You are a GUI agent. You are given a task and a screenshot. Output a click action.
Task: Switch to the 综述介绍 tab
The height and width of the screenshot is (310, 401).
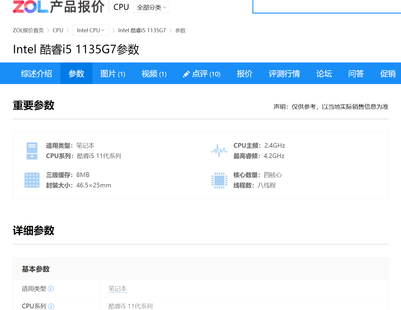click(37, 74)
